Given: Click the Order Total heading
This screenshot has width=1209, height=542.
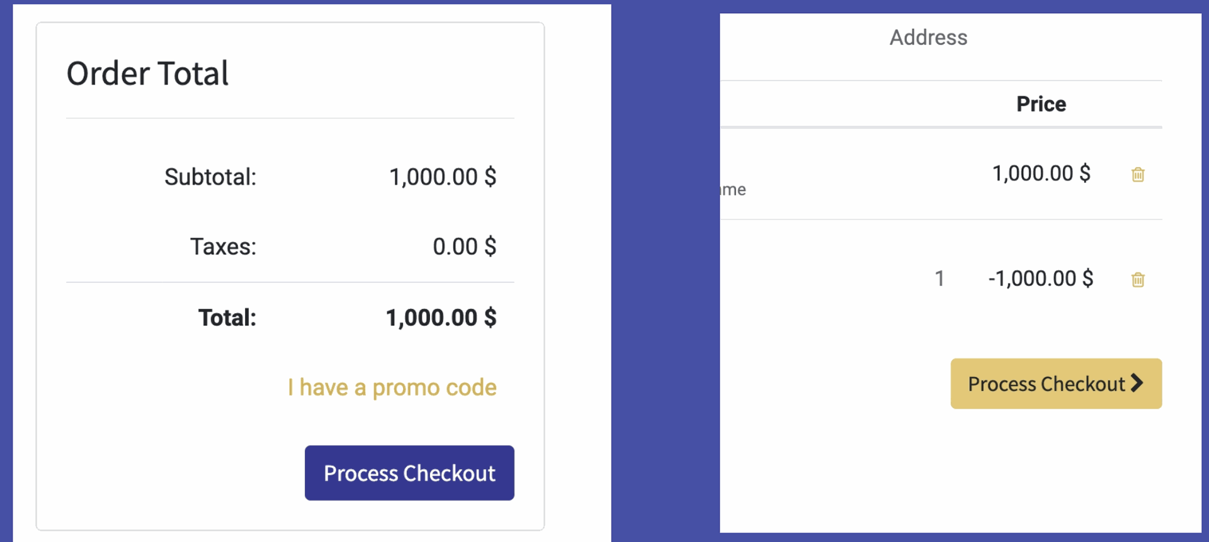Looking at the screenshot, I should 147,74.
